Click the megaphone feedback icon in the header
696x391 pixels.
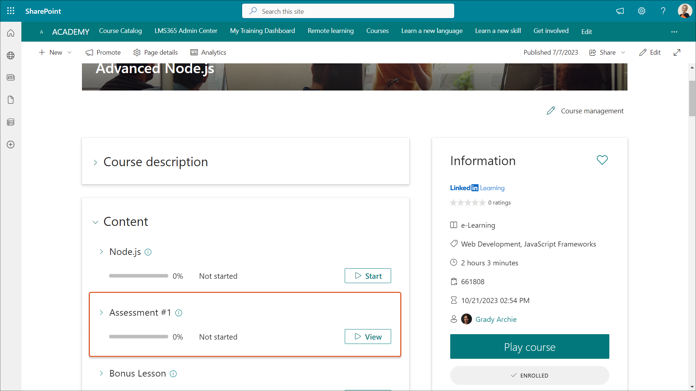click(620, 11)
